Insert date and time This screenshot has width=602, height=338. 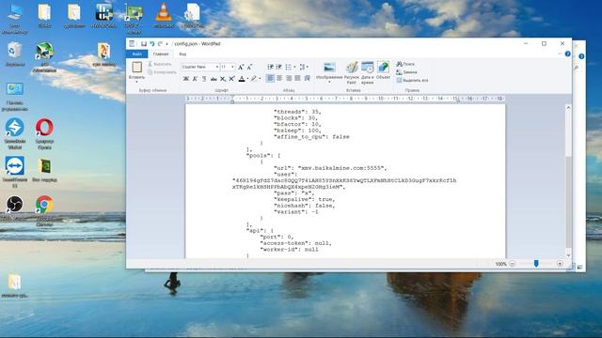[x=368, y=72]
